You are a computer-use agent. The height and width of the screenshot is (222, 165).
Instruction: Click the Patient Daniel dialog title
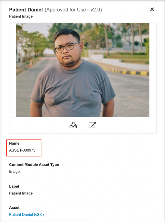[26, 10]
